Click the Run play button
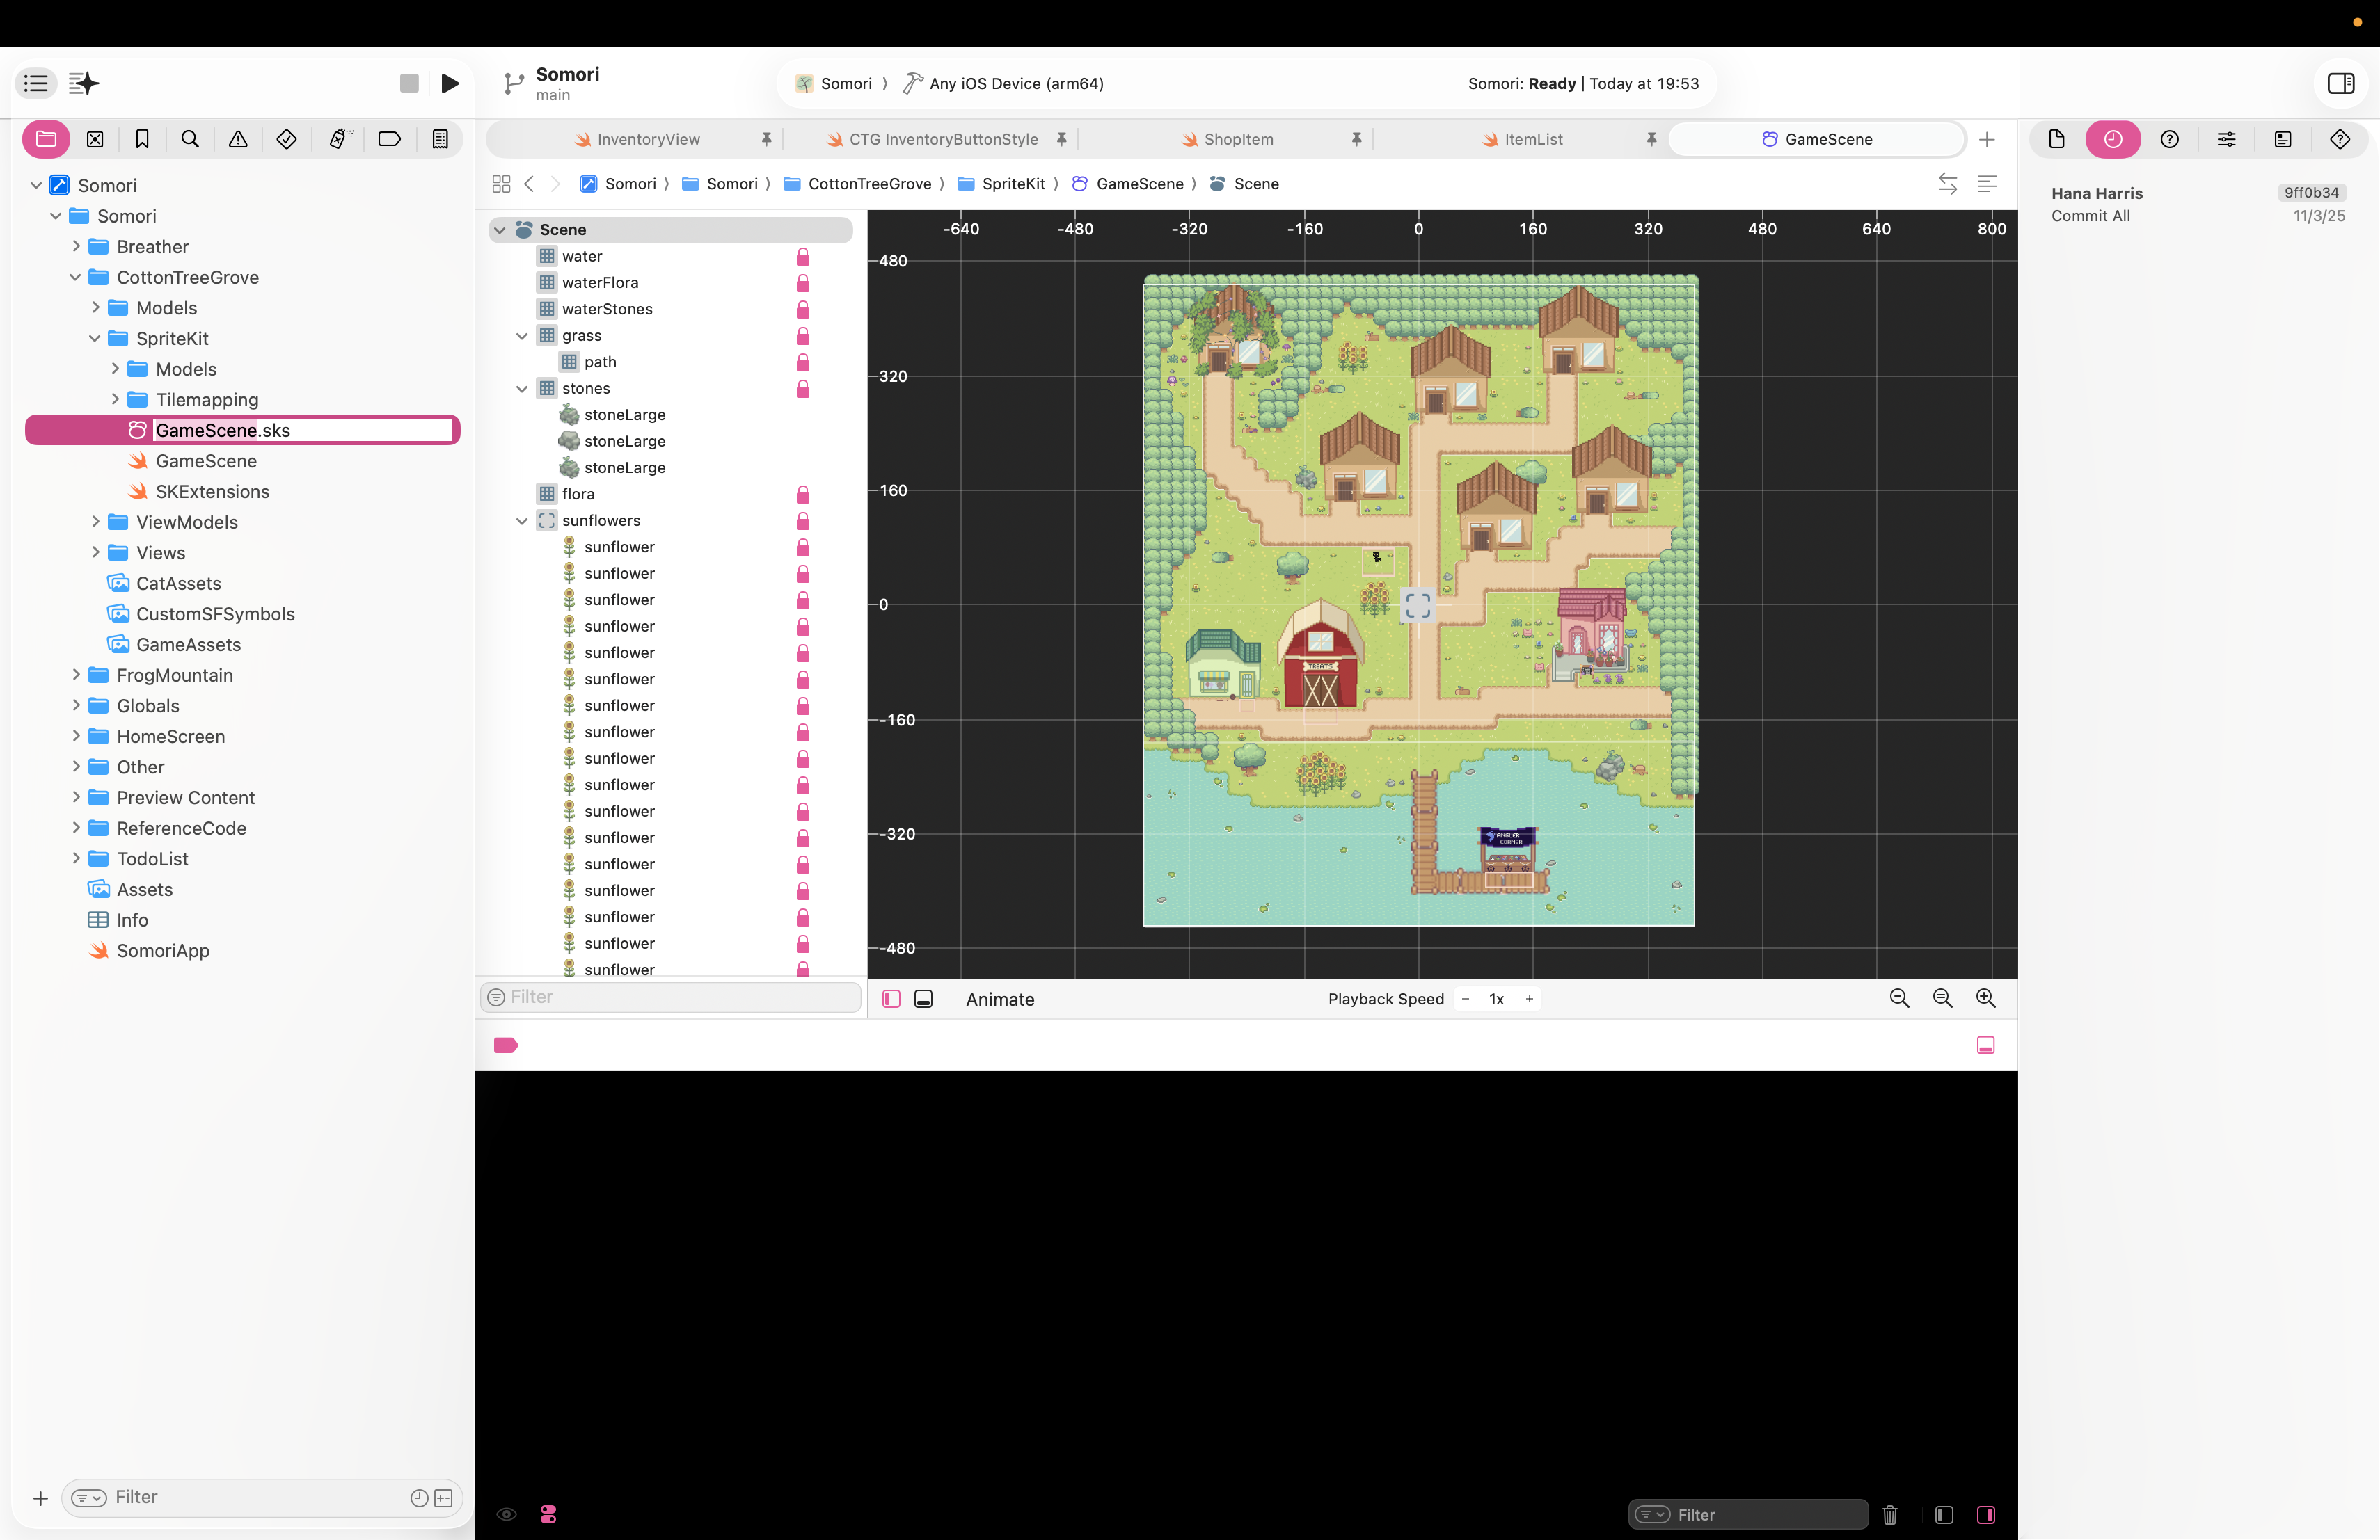The height and width of the screenshot is (1540, 2380). tap(450, 83)
